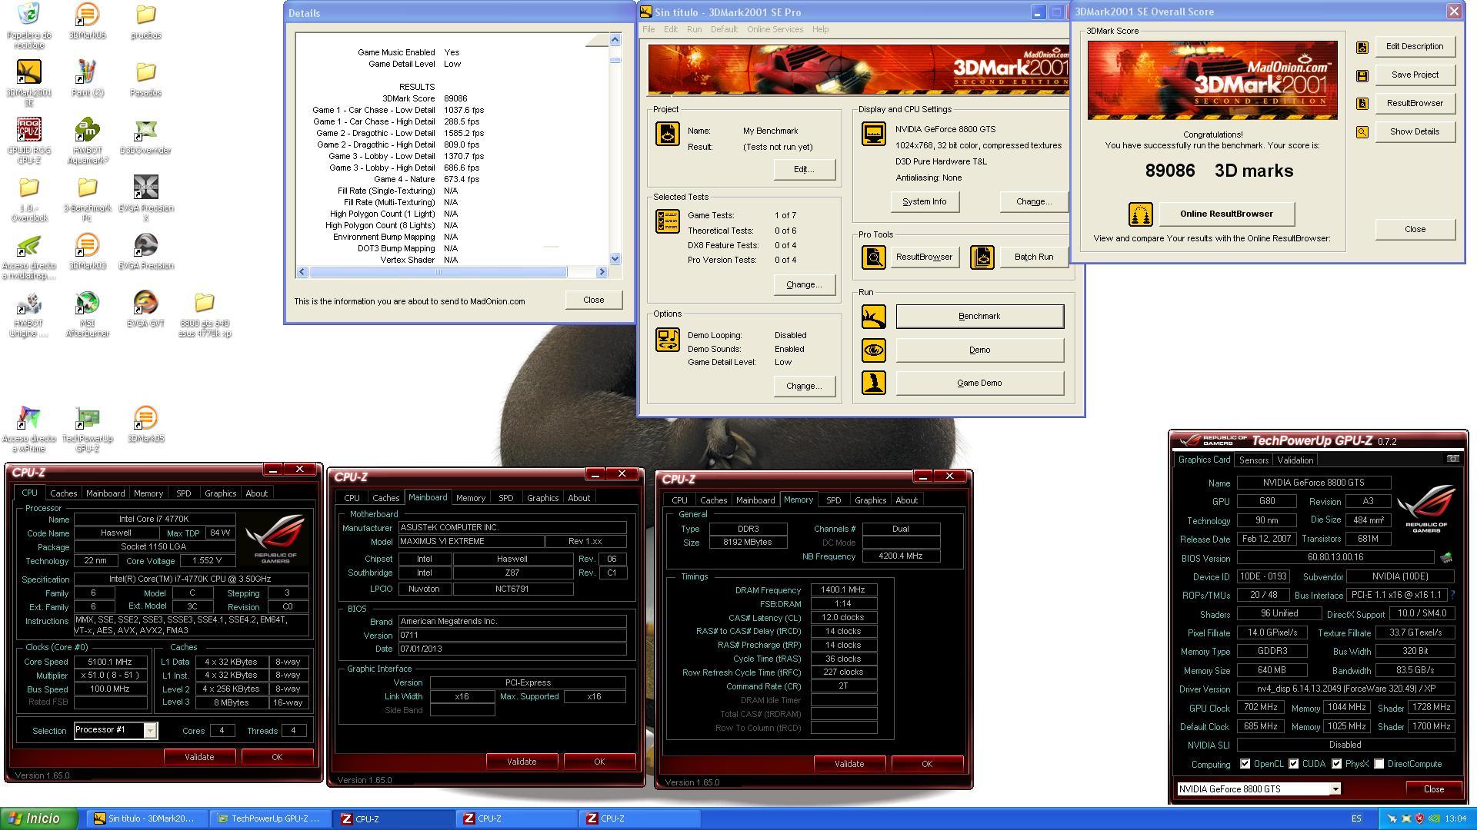
Task: Toggle the PhysX checkbox in GPU-Z
Action: (x=1336, y=764)
